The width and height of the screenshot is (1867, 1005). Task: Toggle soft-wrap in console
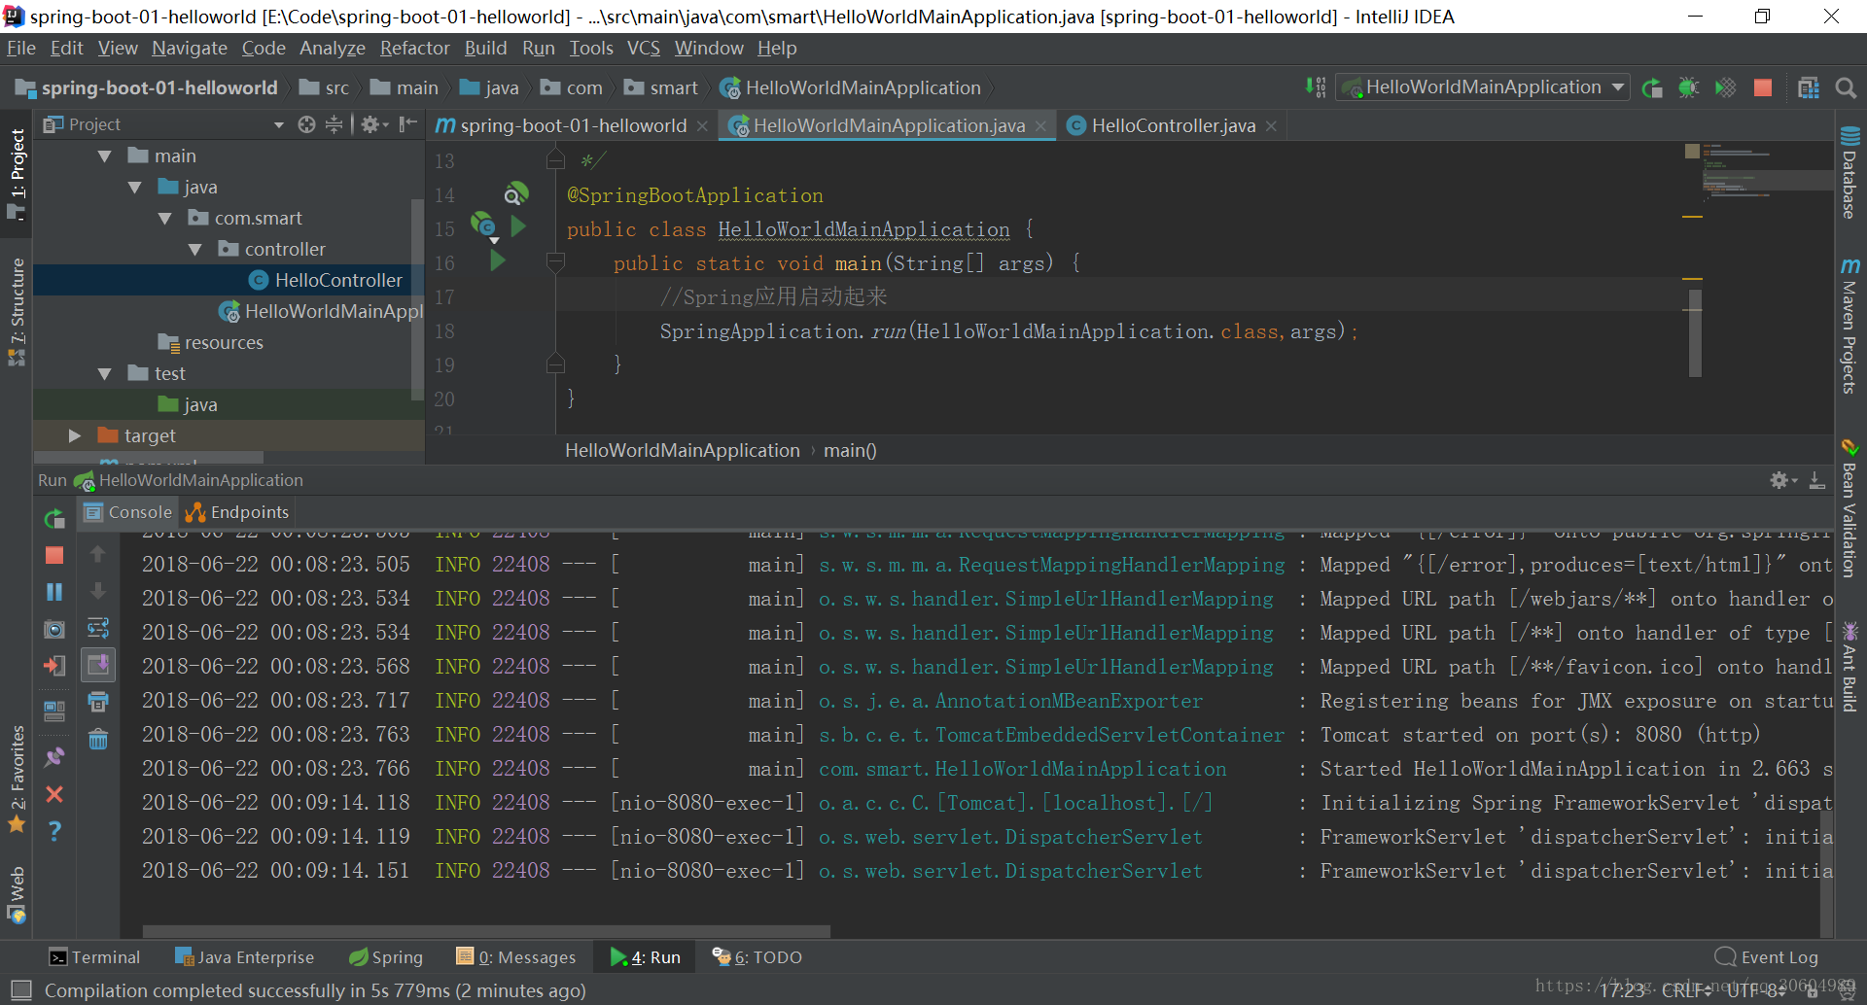(x=98, y=628)
